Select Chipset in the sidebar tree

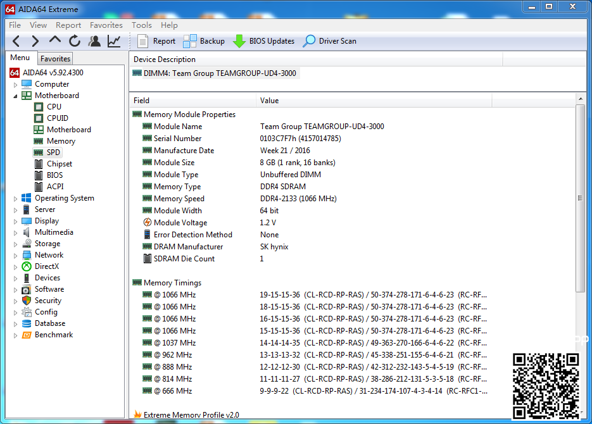(x=60, y=164)
